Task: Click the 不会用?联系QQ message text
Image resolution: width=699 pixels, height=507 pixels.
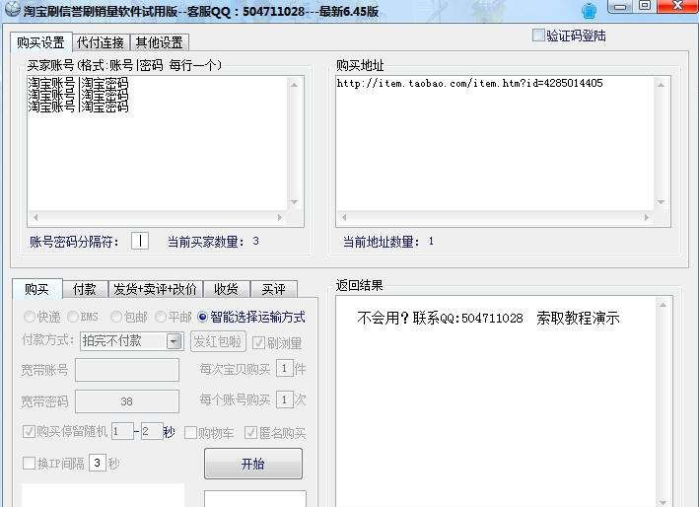Action: pyautogui.click(x=488, y=318)
